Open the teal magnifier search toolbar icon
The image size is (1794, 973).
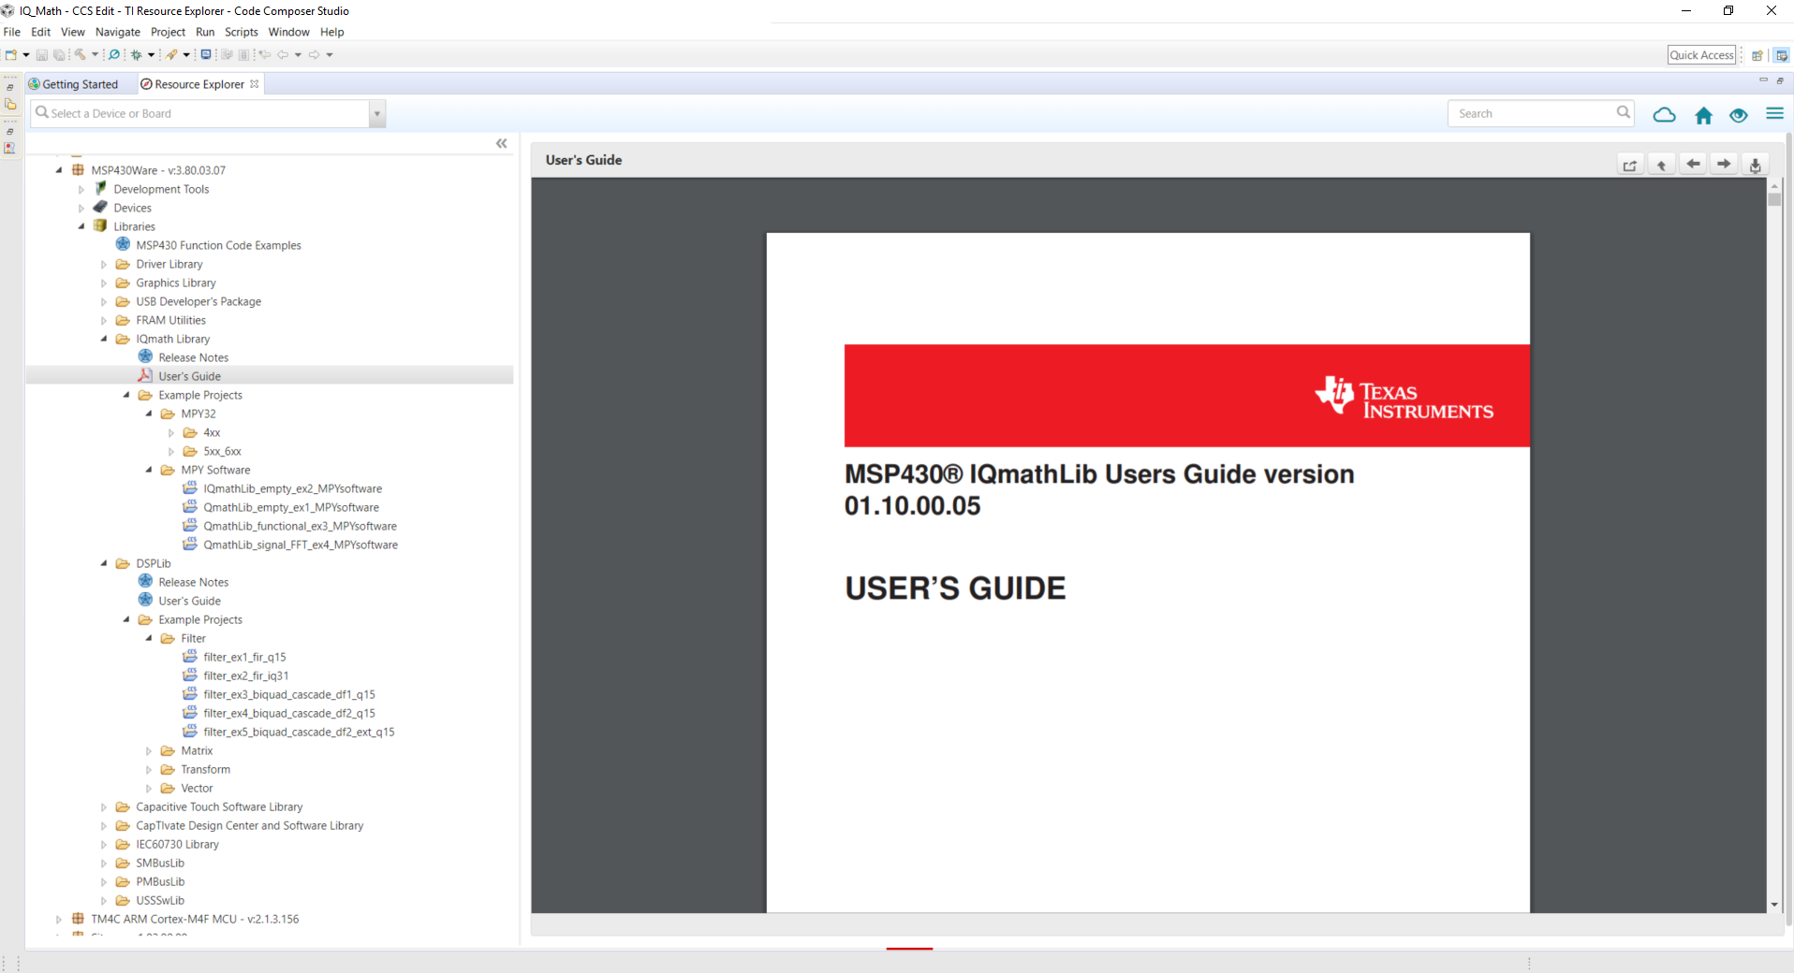pos(114,55)
